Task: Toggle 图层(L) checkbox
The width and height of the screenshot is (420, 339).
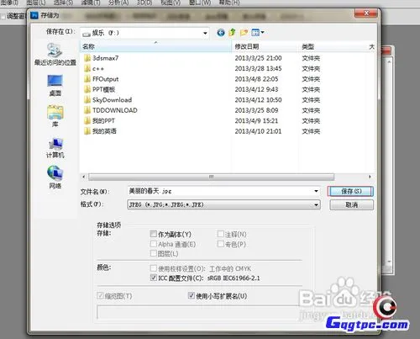Action: pos(153,253)
